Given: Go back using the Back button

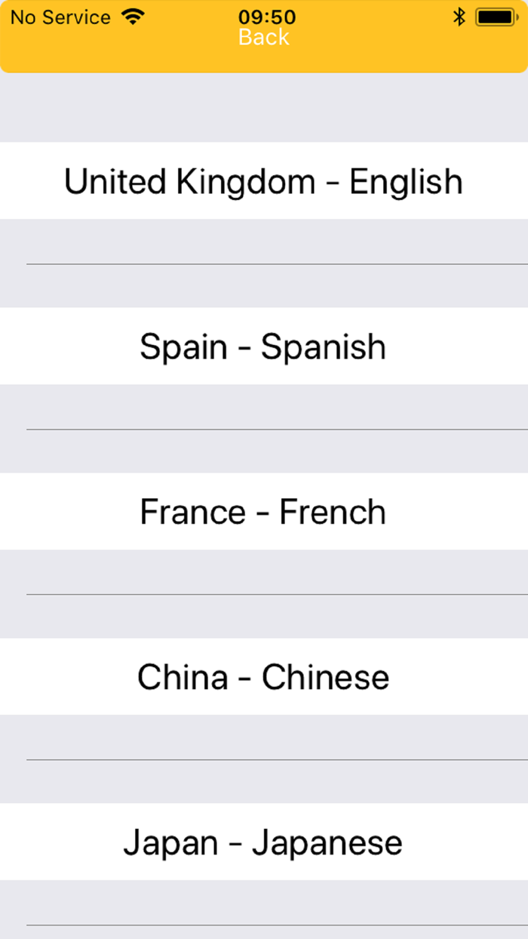Looking at the screenshot, I should pyautogui.click(x=264, y=37).
